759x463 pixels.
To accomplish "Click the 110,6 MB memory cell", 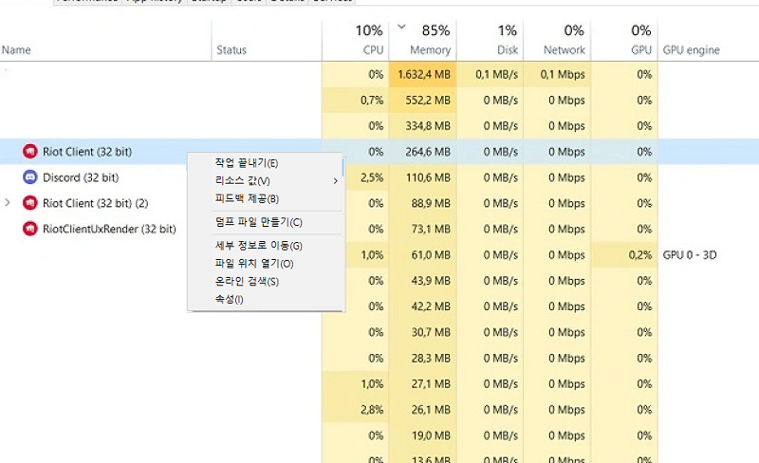I will [x=423, y=177].
